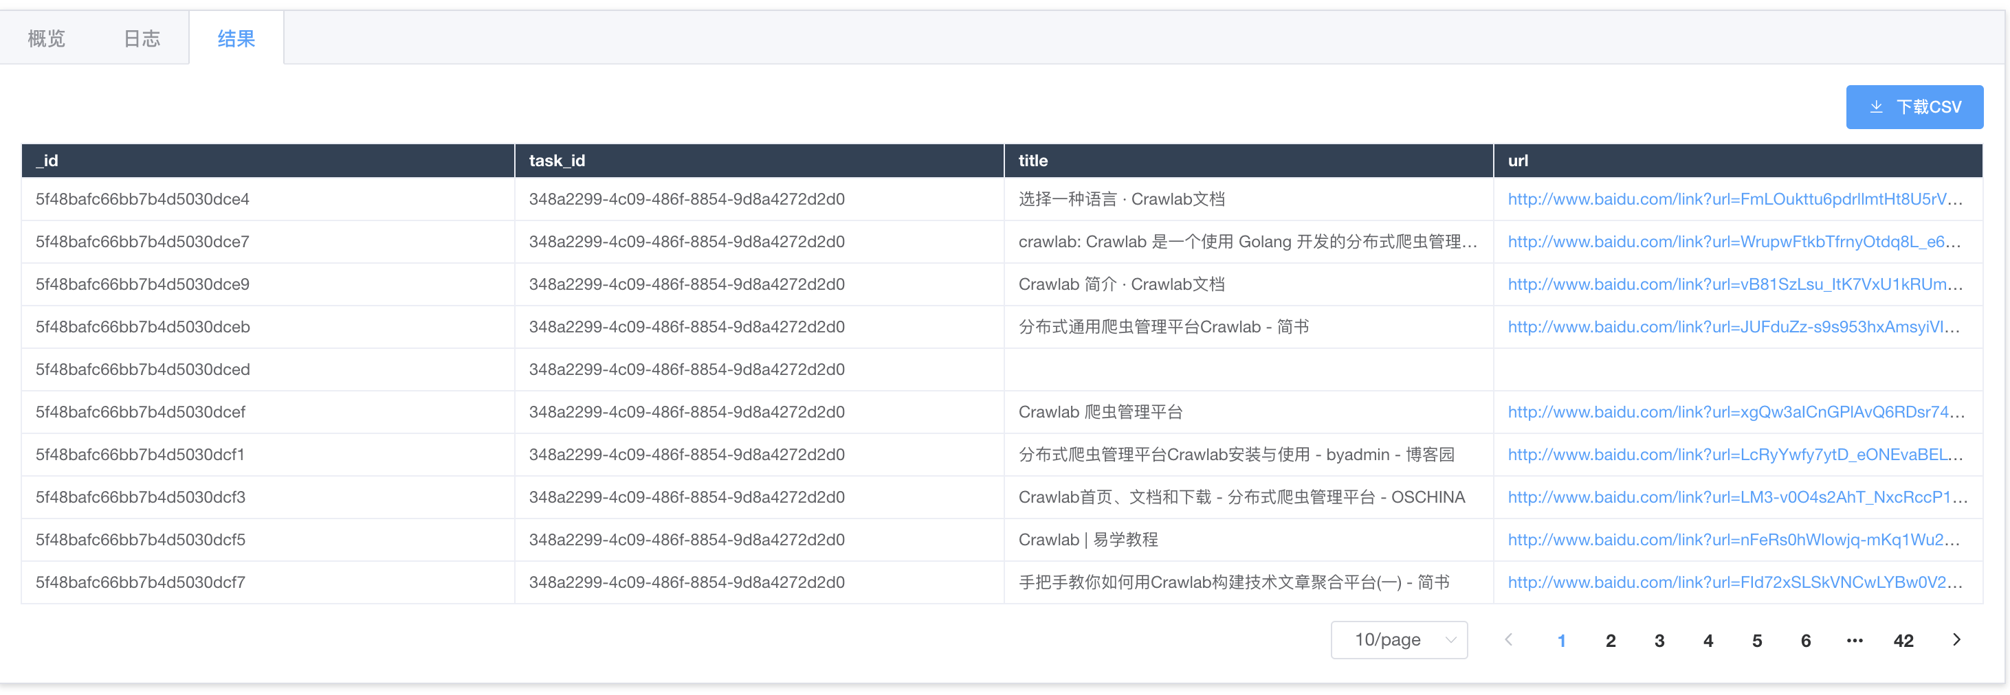Open the 10/page size dropdown
Viewport: 2010px width, 695px height.
(1399, 639)
